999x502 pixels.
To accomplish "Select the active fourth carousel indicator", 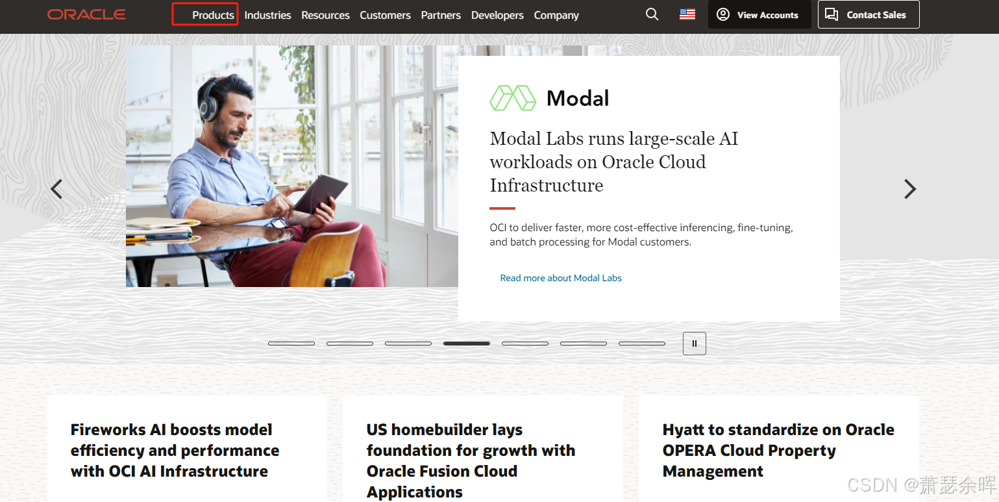I will (467, 344).
